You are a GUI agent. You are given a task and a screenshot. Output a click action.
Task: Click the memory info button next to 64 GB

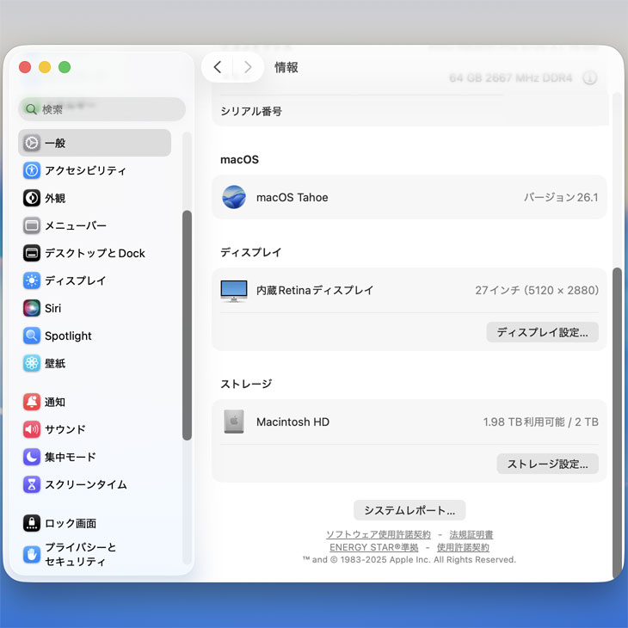(589, 78)
